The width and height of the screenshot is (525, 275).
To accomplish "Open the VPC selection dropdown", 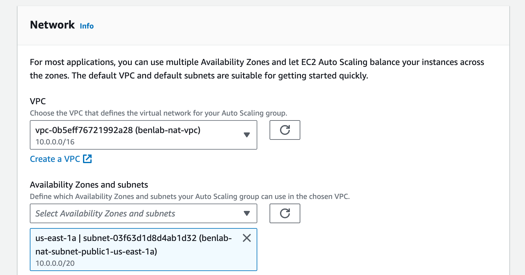I will coord(144,135).
